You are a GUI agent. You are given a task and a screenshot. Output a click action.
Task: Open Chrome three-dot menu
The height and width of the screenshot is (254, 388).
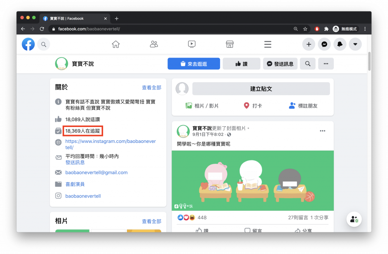[365, 29]
